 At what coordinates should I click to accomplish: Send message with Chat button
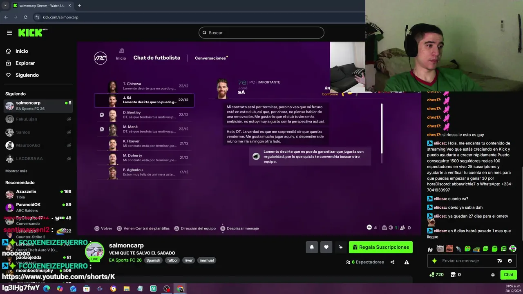tap(508, 274)
